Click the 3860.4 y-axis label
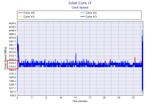160x106 pixels. click(12, 34)
